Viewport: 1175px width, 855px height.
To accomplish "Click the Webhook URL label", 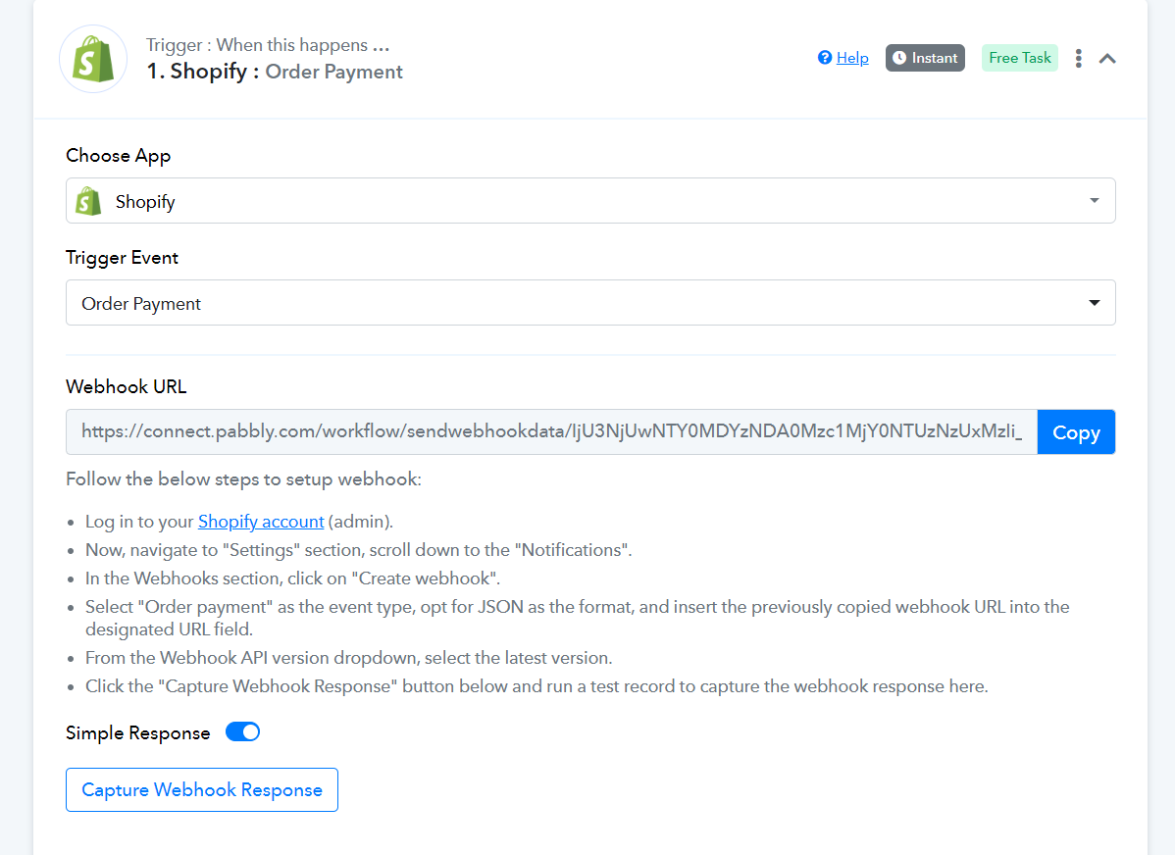I will pos(126,386).
